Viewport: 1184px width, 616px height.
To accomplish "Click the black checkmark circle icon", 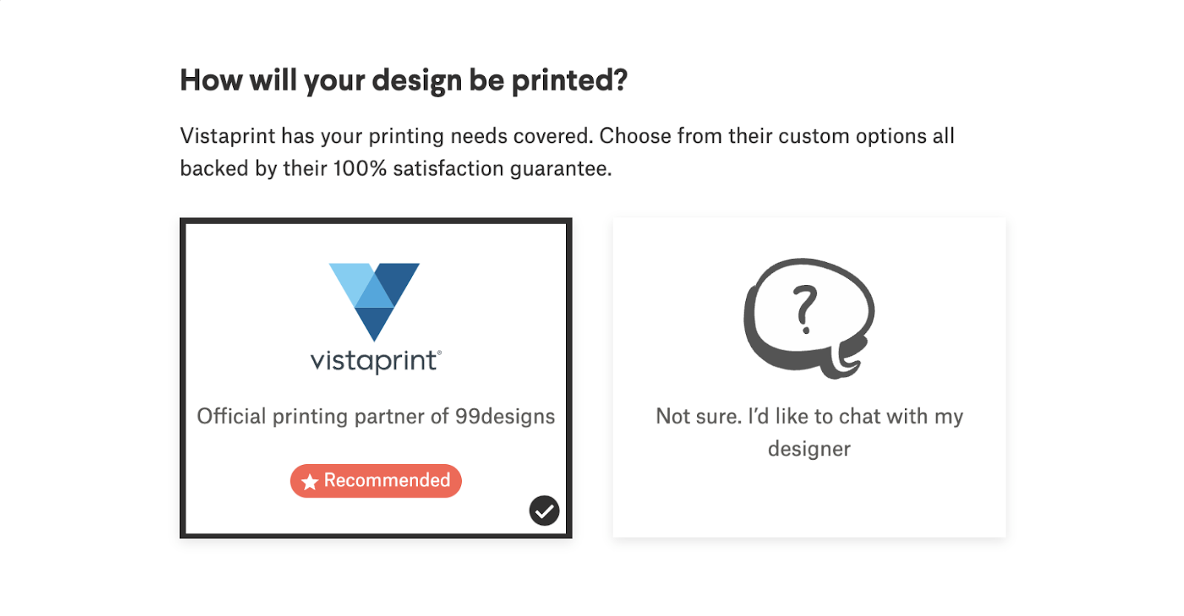I will pyautogui.click(x=544, y=510).
